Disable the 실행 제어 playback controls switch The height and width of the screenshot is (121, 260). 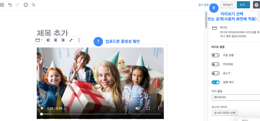pyautogui.click(x=215, y=82)
